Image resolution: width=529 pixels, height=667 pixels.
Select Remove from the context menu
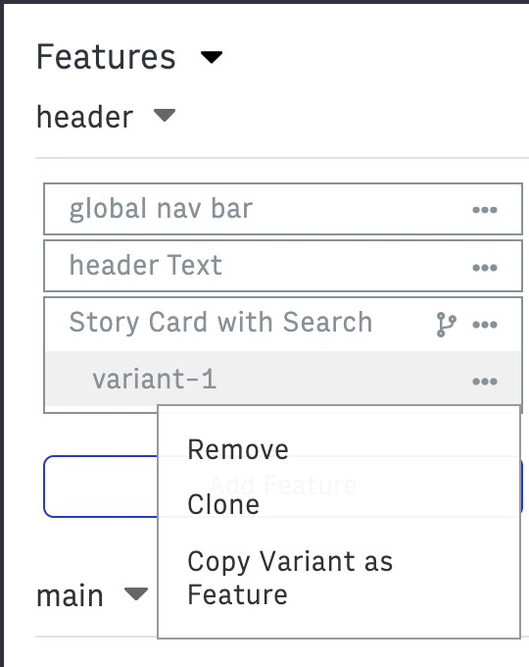pos(238,449)
